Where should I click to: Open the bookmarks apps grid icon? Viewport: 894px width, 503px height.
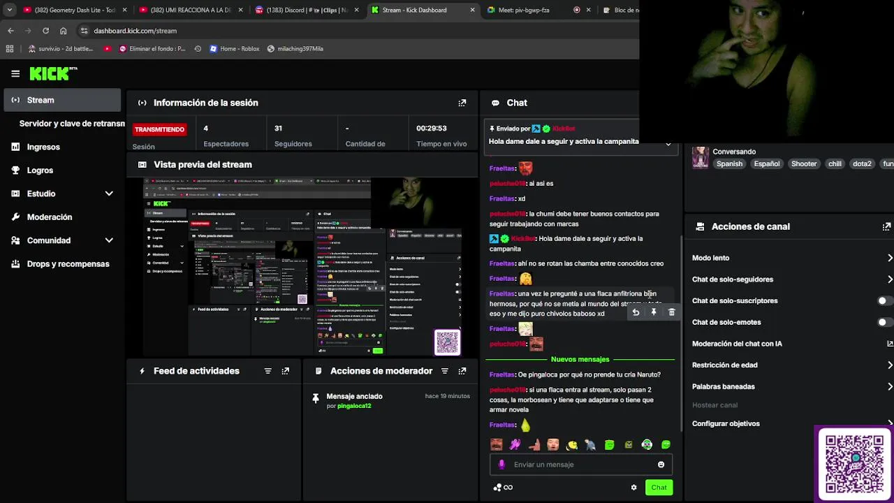[x=9, y=49]
